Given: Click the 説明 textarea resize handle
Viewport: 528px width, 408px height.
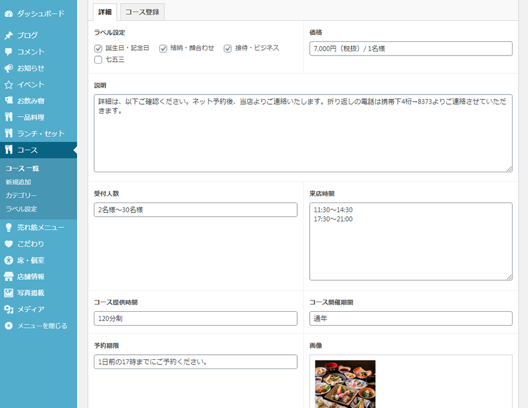Looking at the screenshot, I should click(509, 169).
